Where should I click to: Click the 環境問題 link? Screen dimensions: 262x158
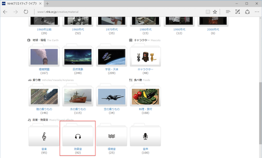(x=44, y=69)
